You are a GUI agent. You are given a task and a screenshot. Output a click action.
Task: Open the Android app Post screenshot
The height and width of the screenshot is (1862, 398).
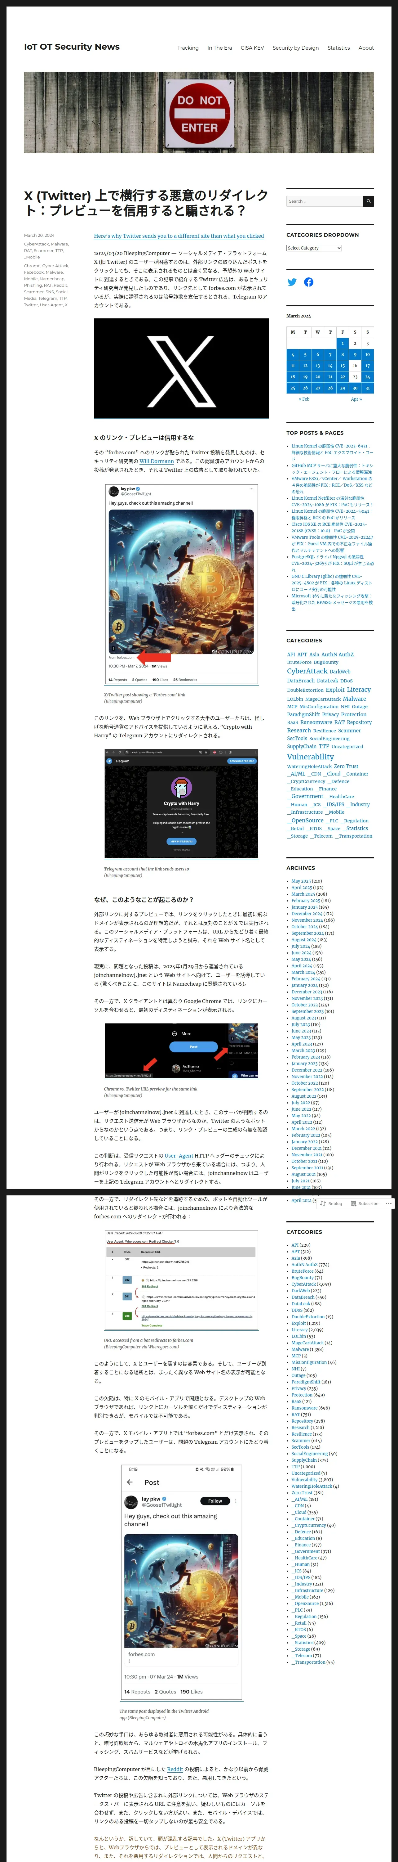181,1583
